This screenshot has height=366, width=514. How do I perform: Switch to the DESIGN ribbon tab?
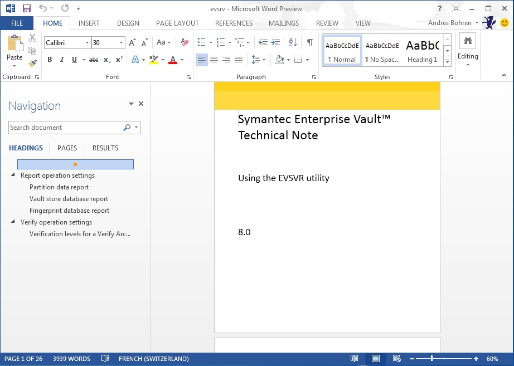(128, 23)
